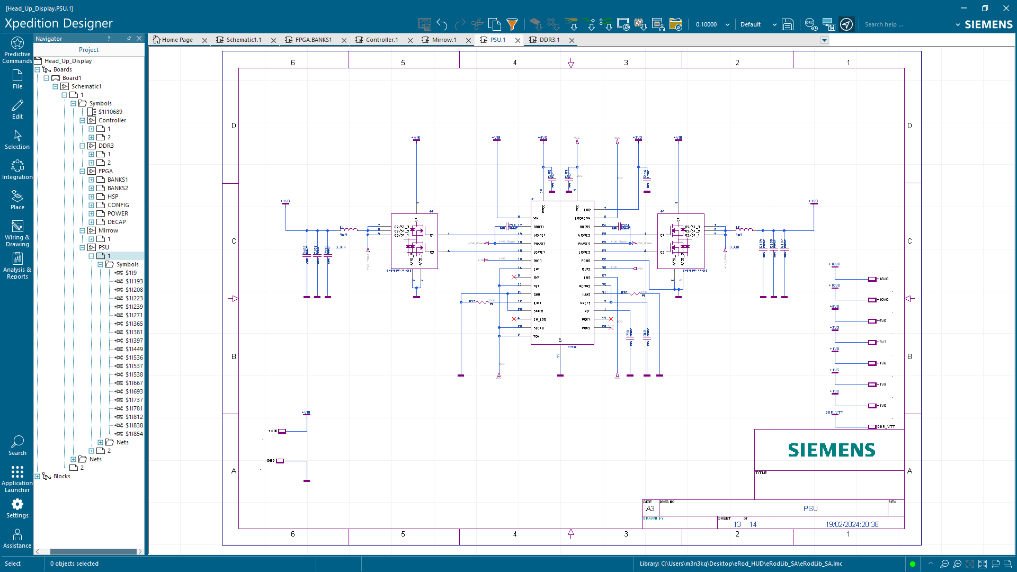Switch to the DDR3.1 tab
Screen dimensions: 1017x572
(x=549, y=40)
